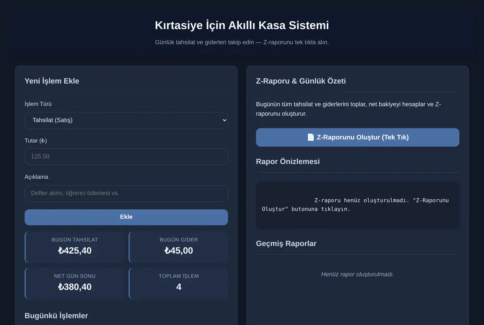Click the Açıklama label
Viewport: 484px width, 325px height.
36,177
